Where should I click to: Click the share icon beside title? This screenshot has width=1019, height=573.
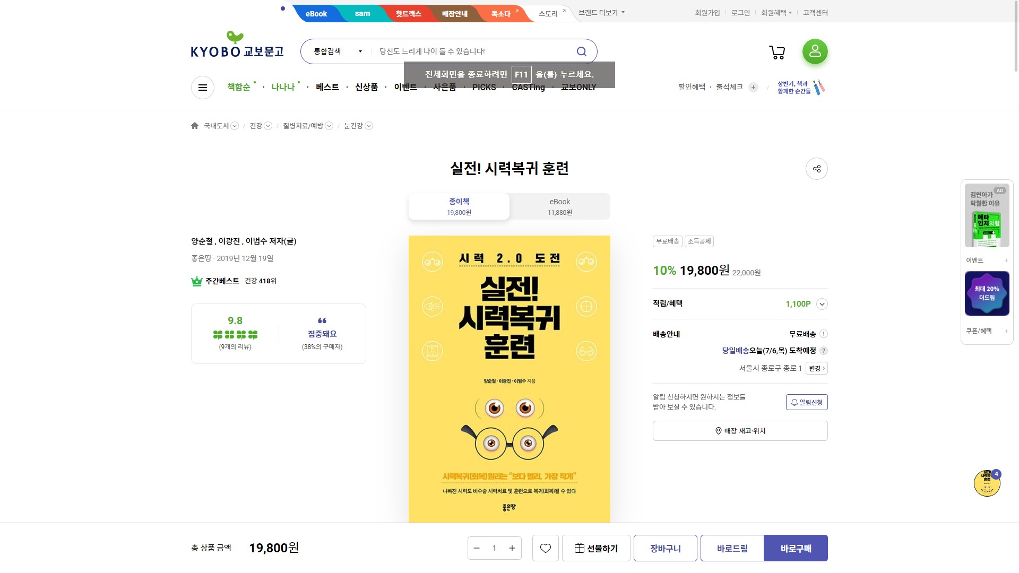(x=816, y=169)
